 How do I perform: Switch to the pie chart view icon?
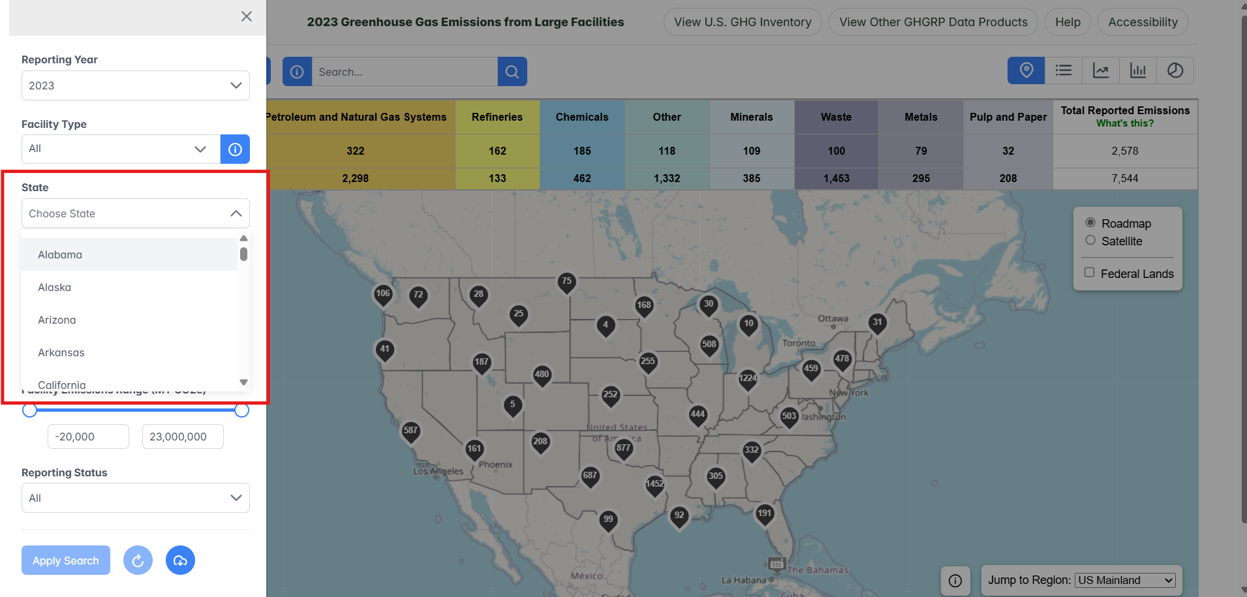pos(1175,70)
